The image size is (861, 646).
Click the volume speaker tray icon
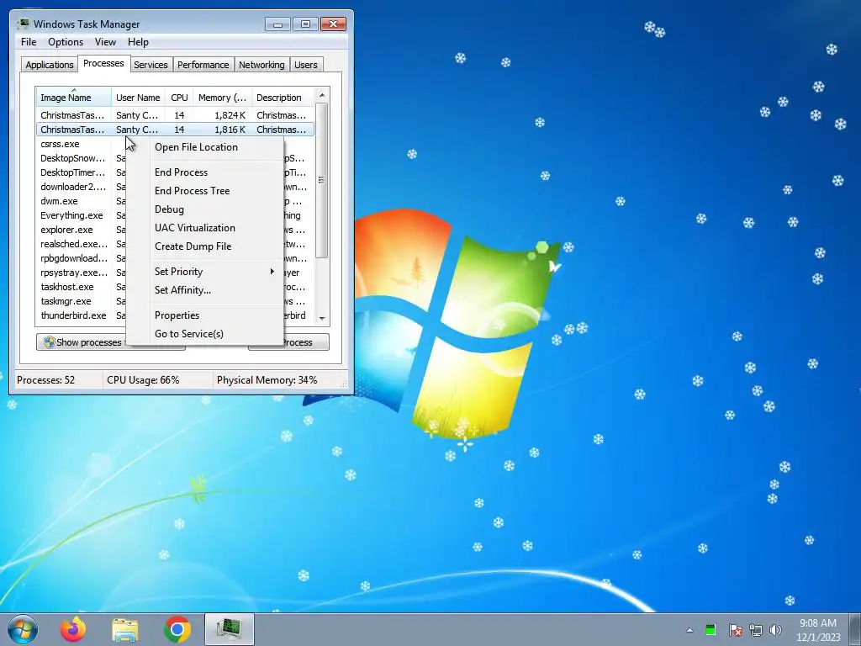pyautogui.click(x=775, y=630)
